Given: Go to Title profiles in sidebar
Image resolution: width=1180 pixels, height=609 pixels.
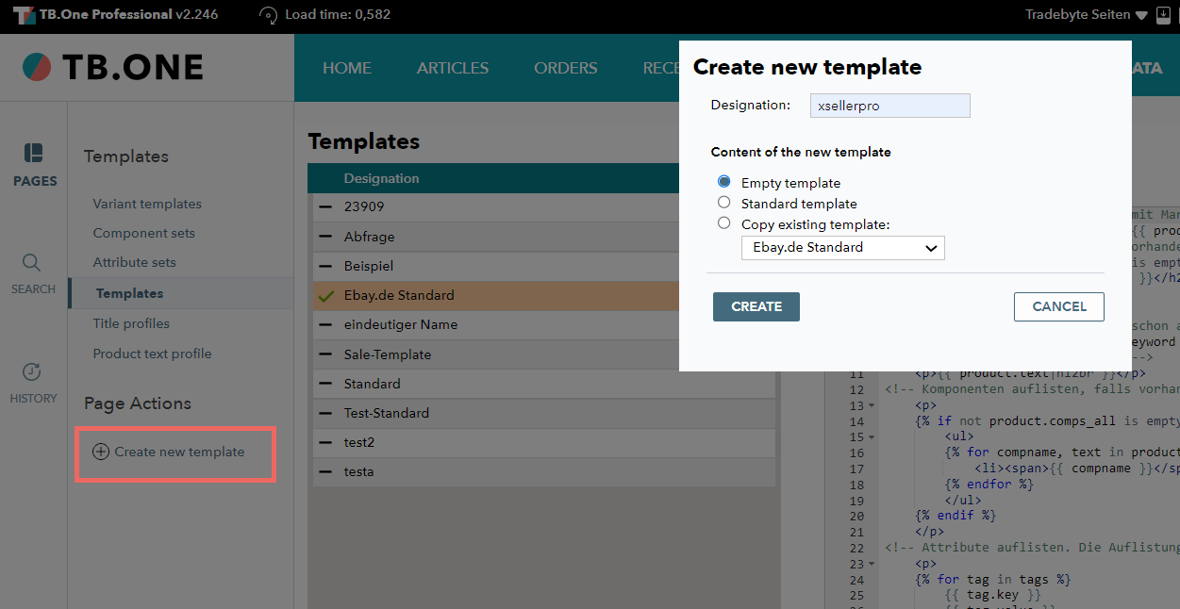Looking at the screenshot, I should coord(131,323).
